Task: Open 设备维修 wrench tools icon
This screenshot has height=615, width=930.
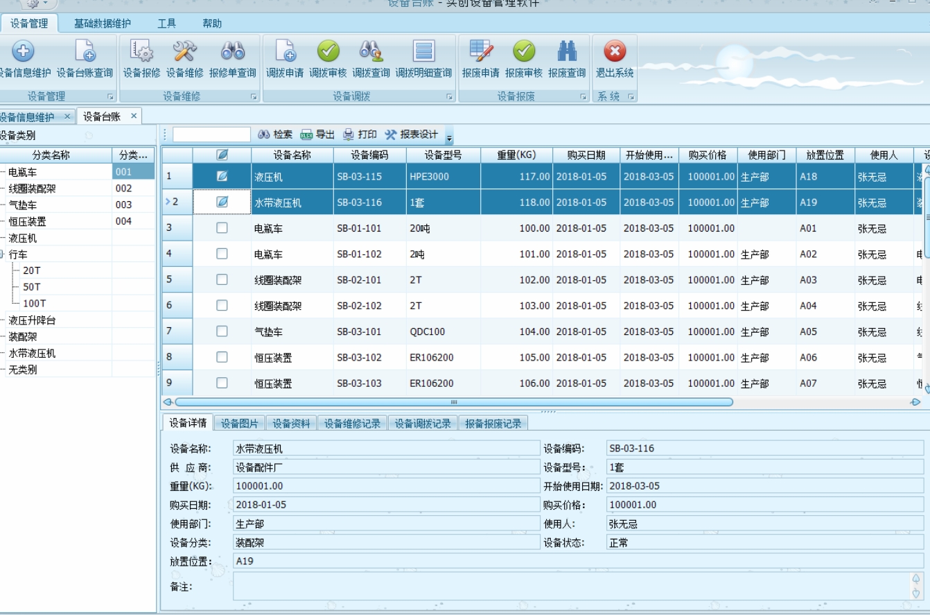Action: tap(185, 51)
